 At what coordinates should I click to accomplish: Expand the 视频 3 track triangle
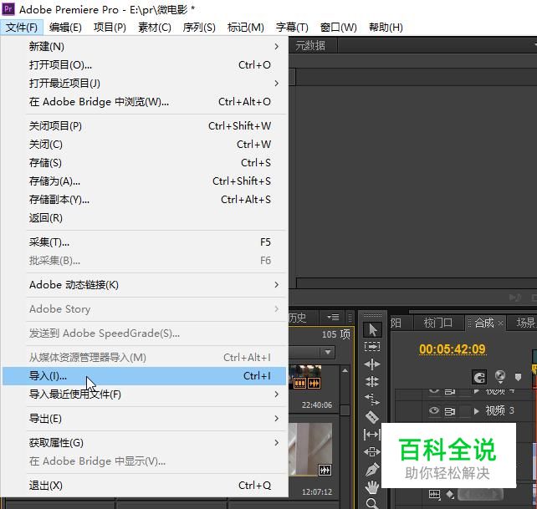[477, 411]
